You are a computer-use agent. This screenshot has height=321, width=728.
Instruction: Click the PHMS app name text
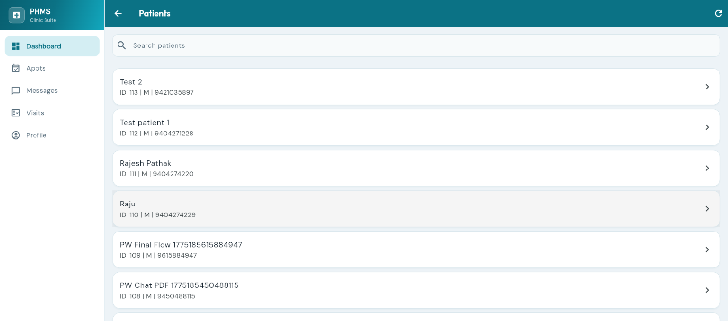click(40, 11)
